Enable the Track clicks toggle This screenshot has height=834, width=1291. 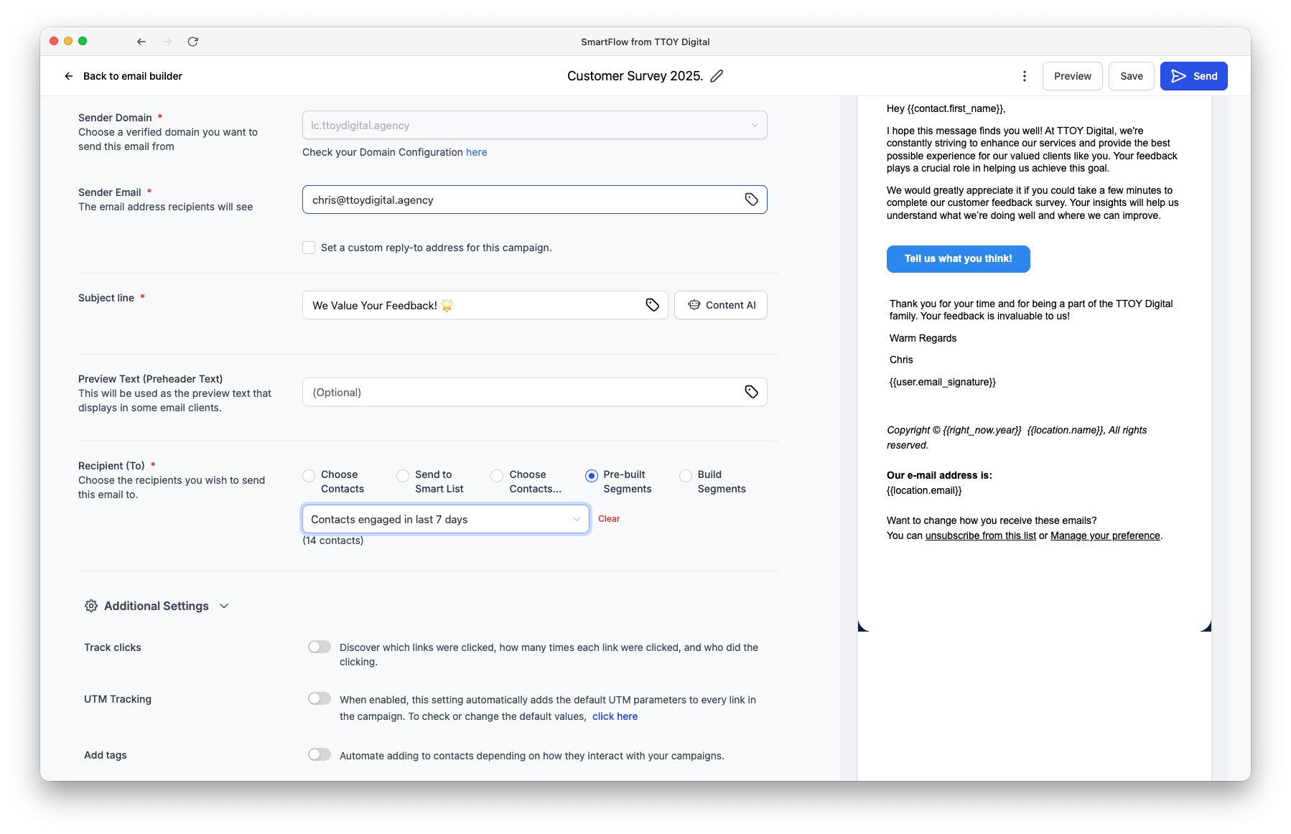(x=319, y=646)
